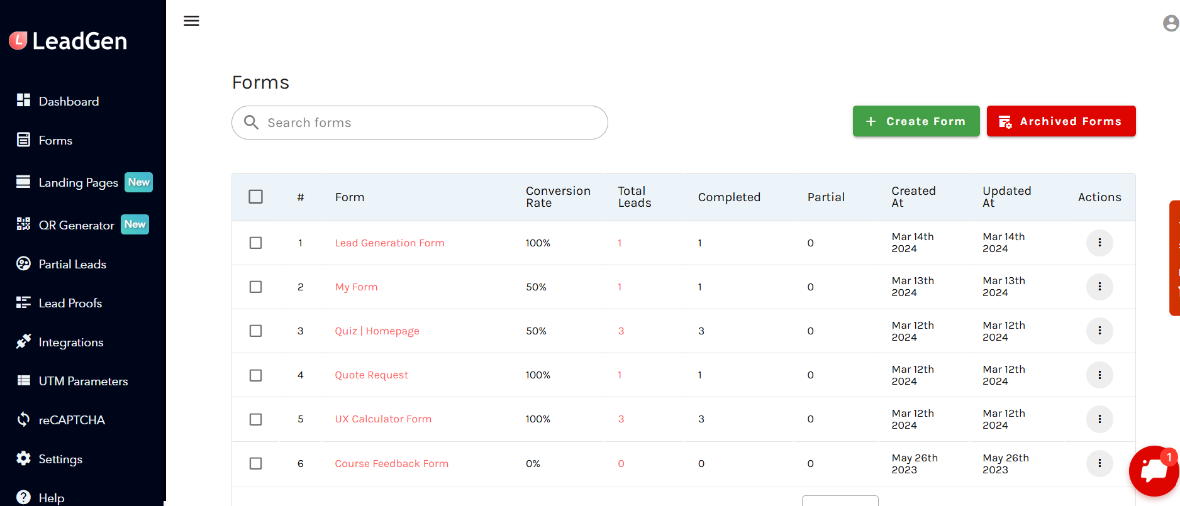1180x506 pixels.
Task: View total leads for UX Calculator Form
Action: tap(621, 419)
